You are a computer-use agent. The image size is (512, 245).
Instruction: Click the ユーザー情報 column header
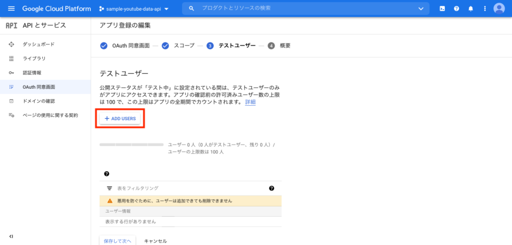point(118,211)
